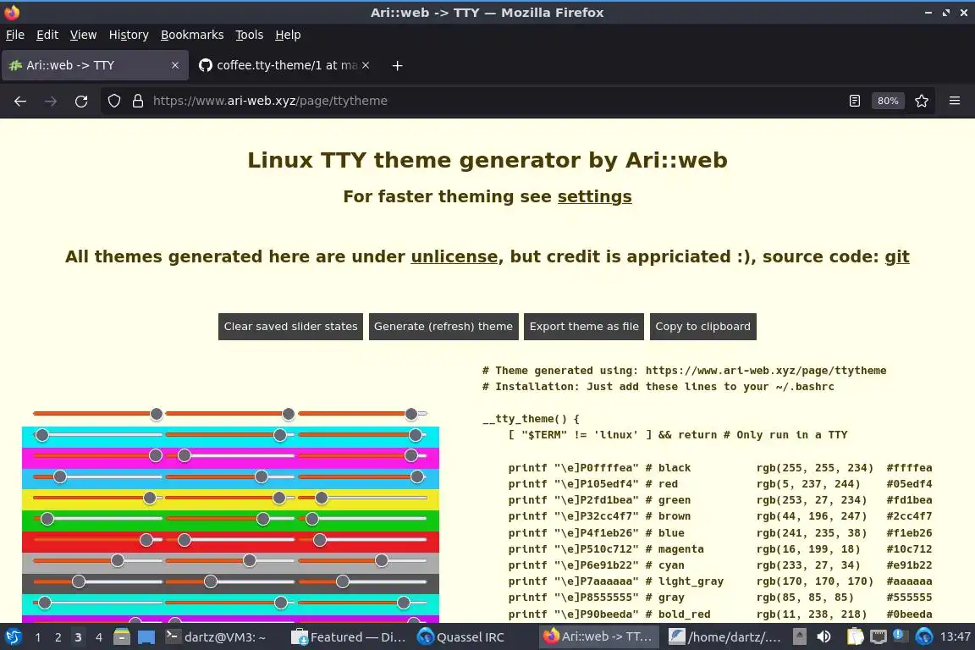Viewport: 975px width, 650px height.
Task: Switch to dartz@VM3 terminal window
Action: coord(217,637)
